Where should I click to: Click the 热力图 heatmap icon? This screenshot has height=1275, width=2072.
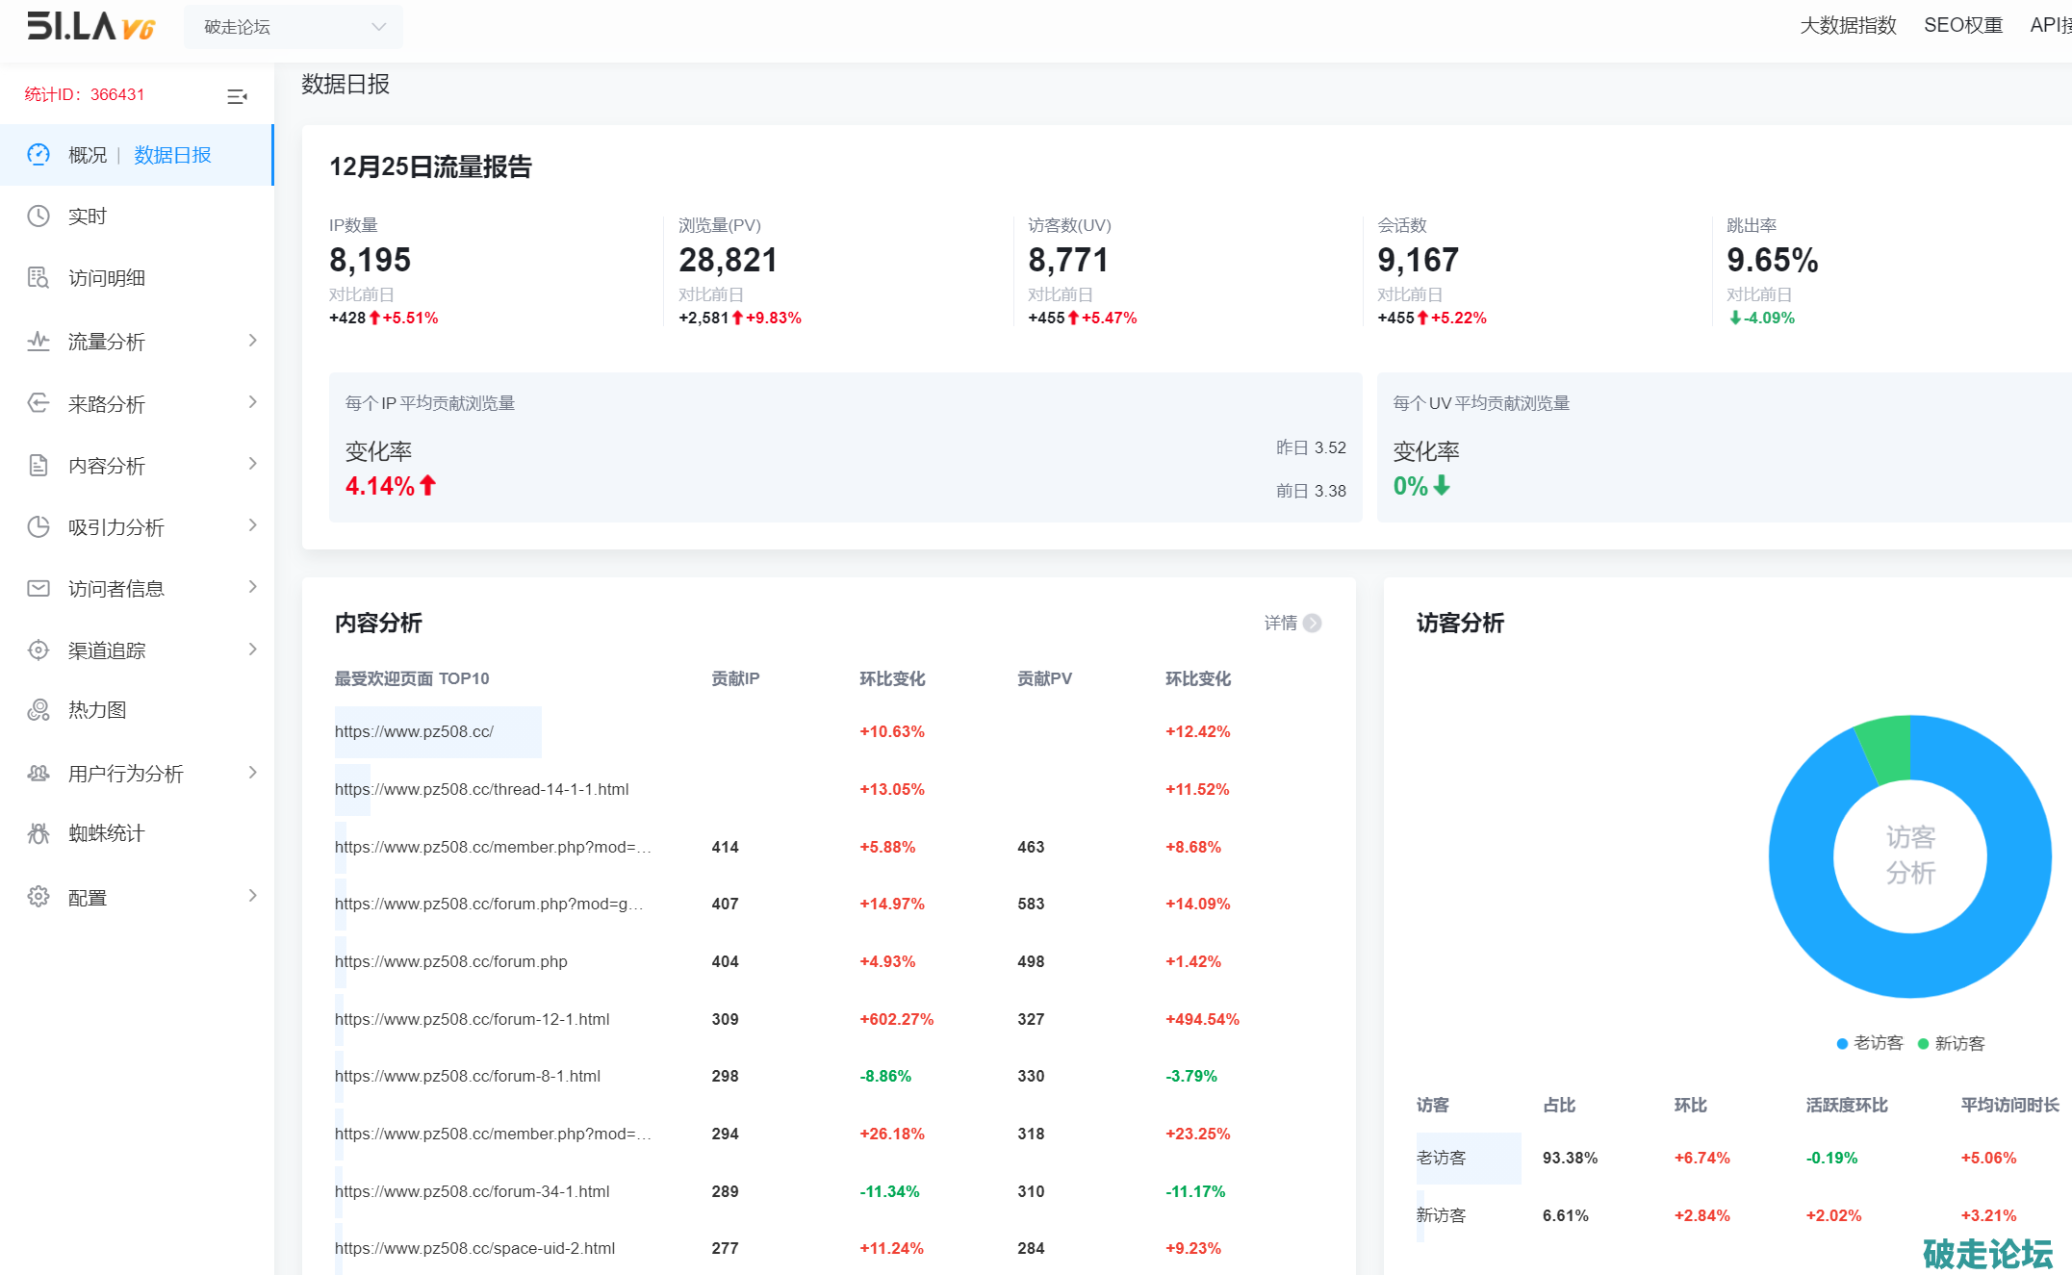[x=38, y=710]
